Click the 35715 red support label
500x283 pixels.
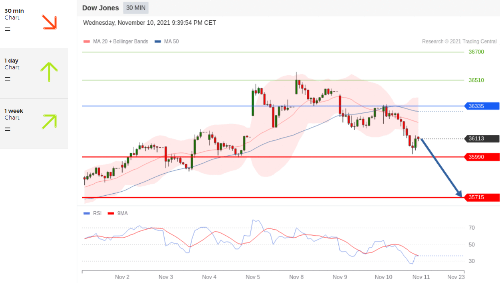pos(482,197)
